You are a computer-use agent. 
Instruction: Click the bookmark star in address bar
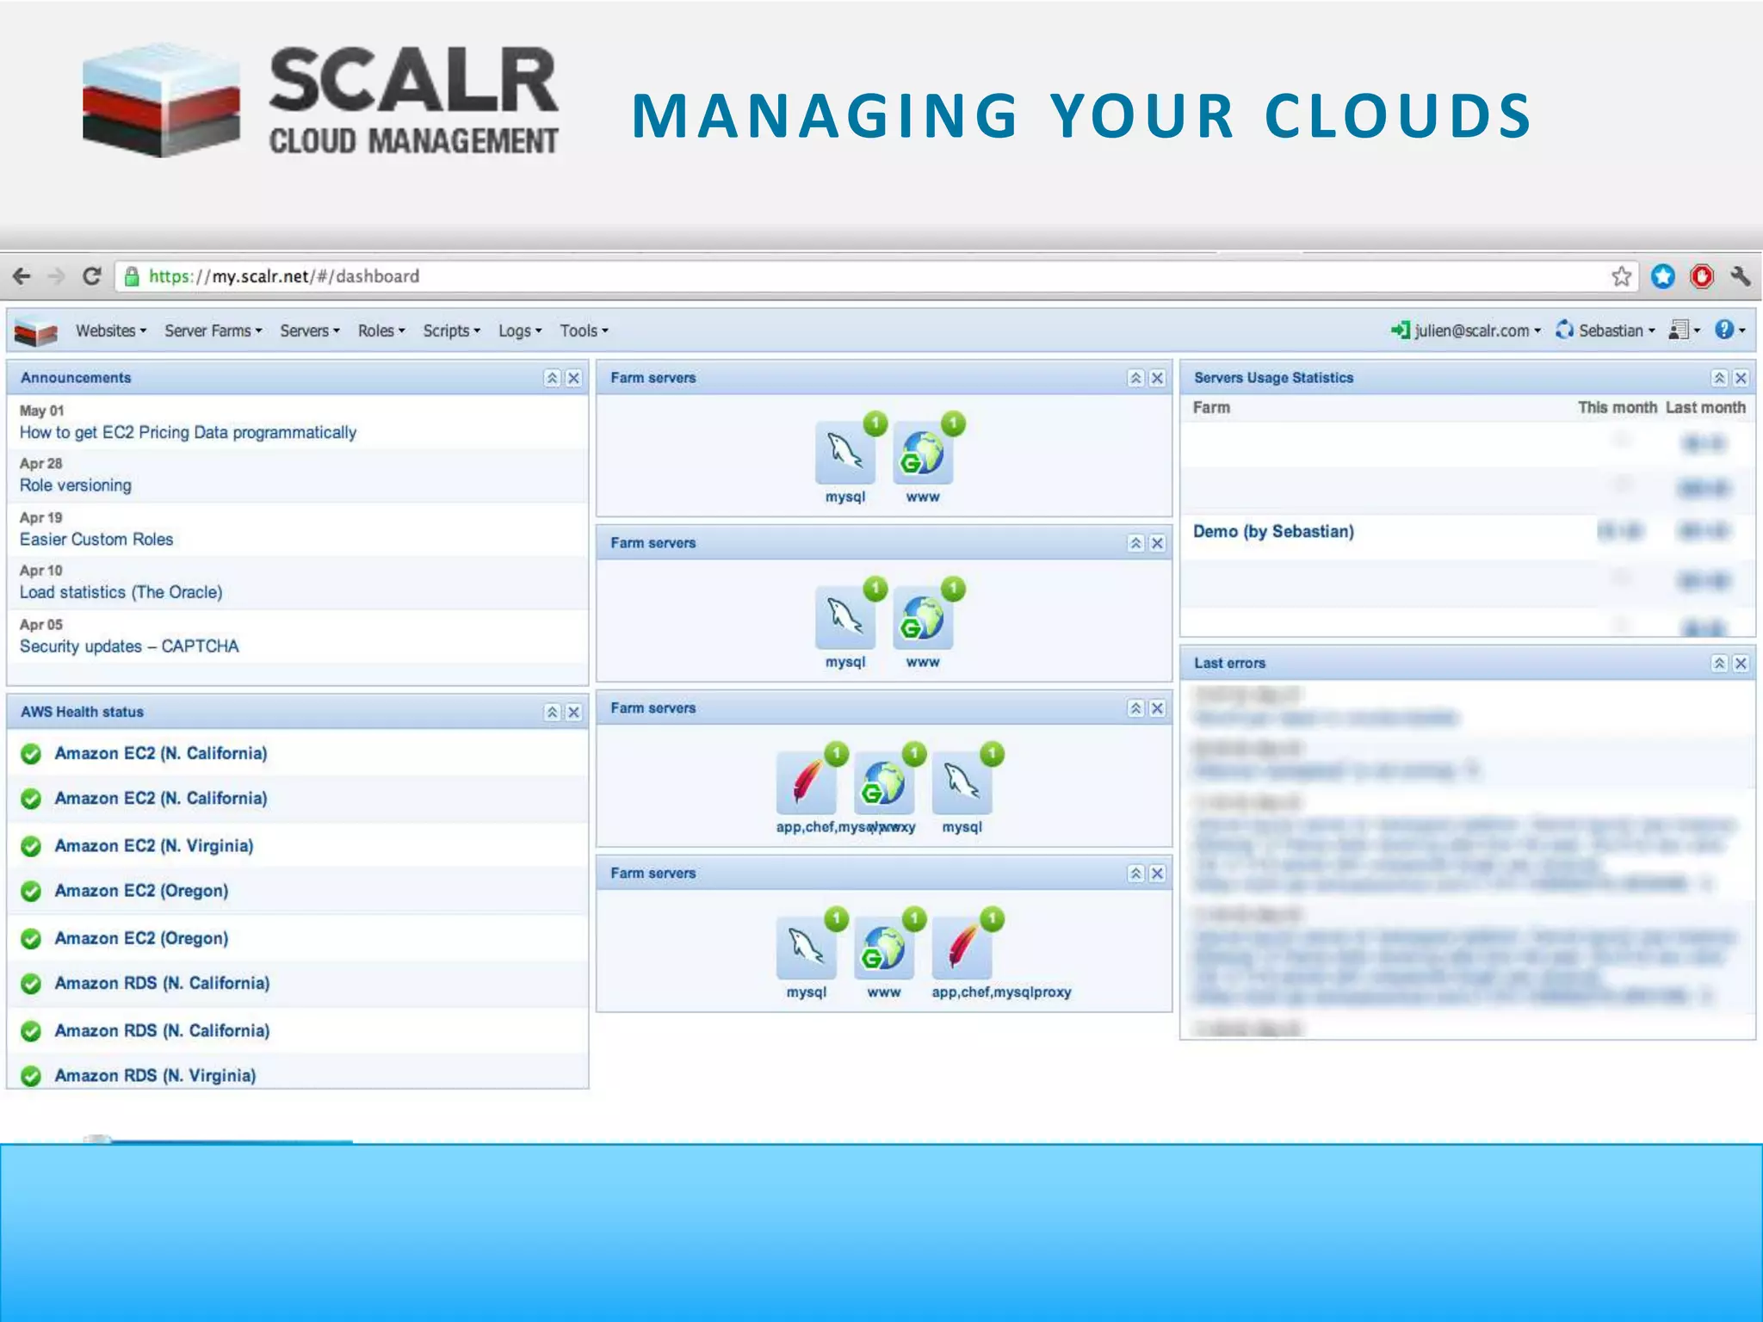(x=1621, y=276)
